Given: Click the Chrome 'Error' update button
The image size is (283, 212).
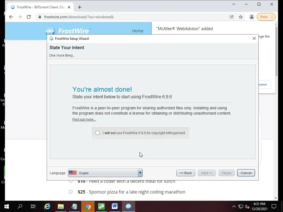Looking at the screenshot, I should pos(266,17).
